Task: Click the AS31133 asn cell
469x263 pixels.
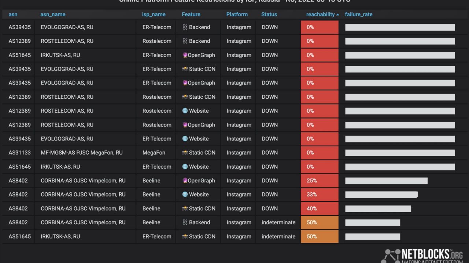Action: pos(19,153)
